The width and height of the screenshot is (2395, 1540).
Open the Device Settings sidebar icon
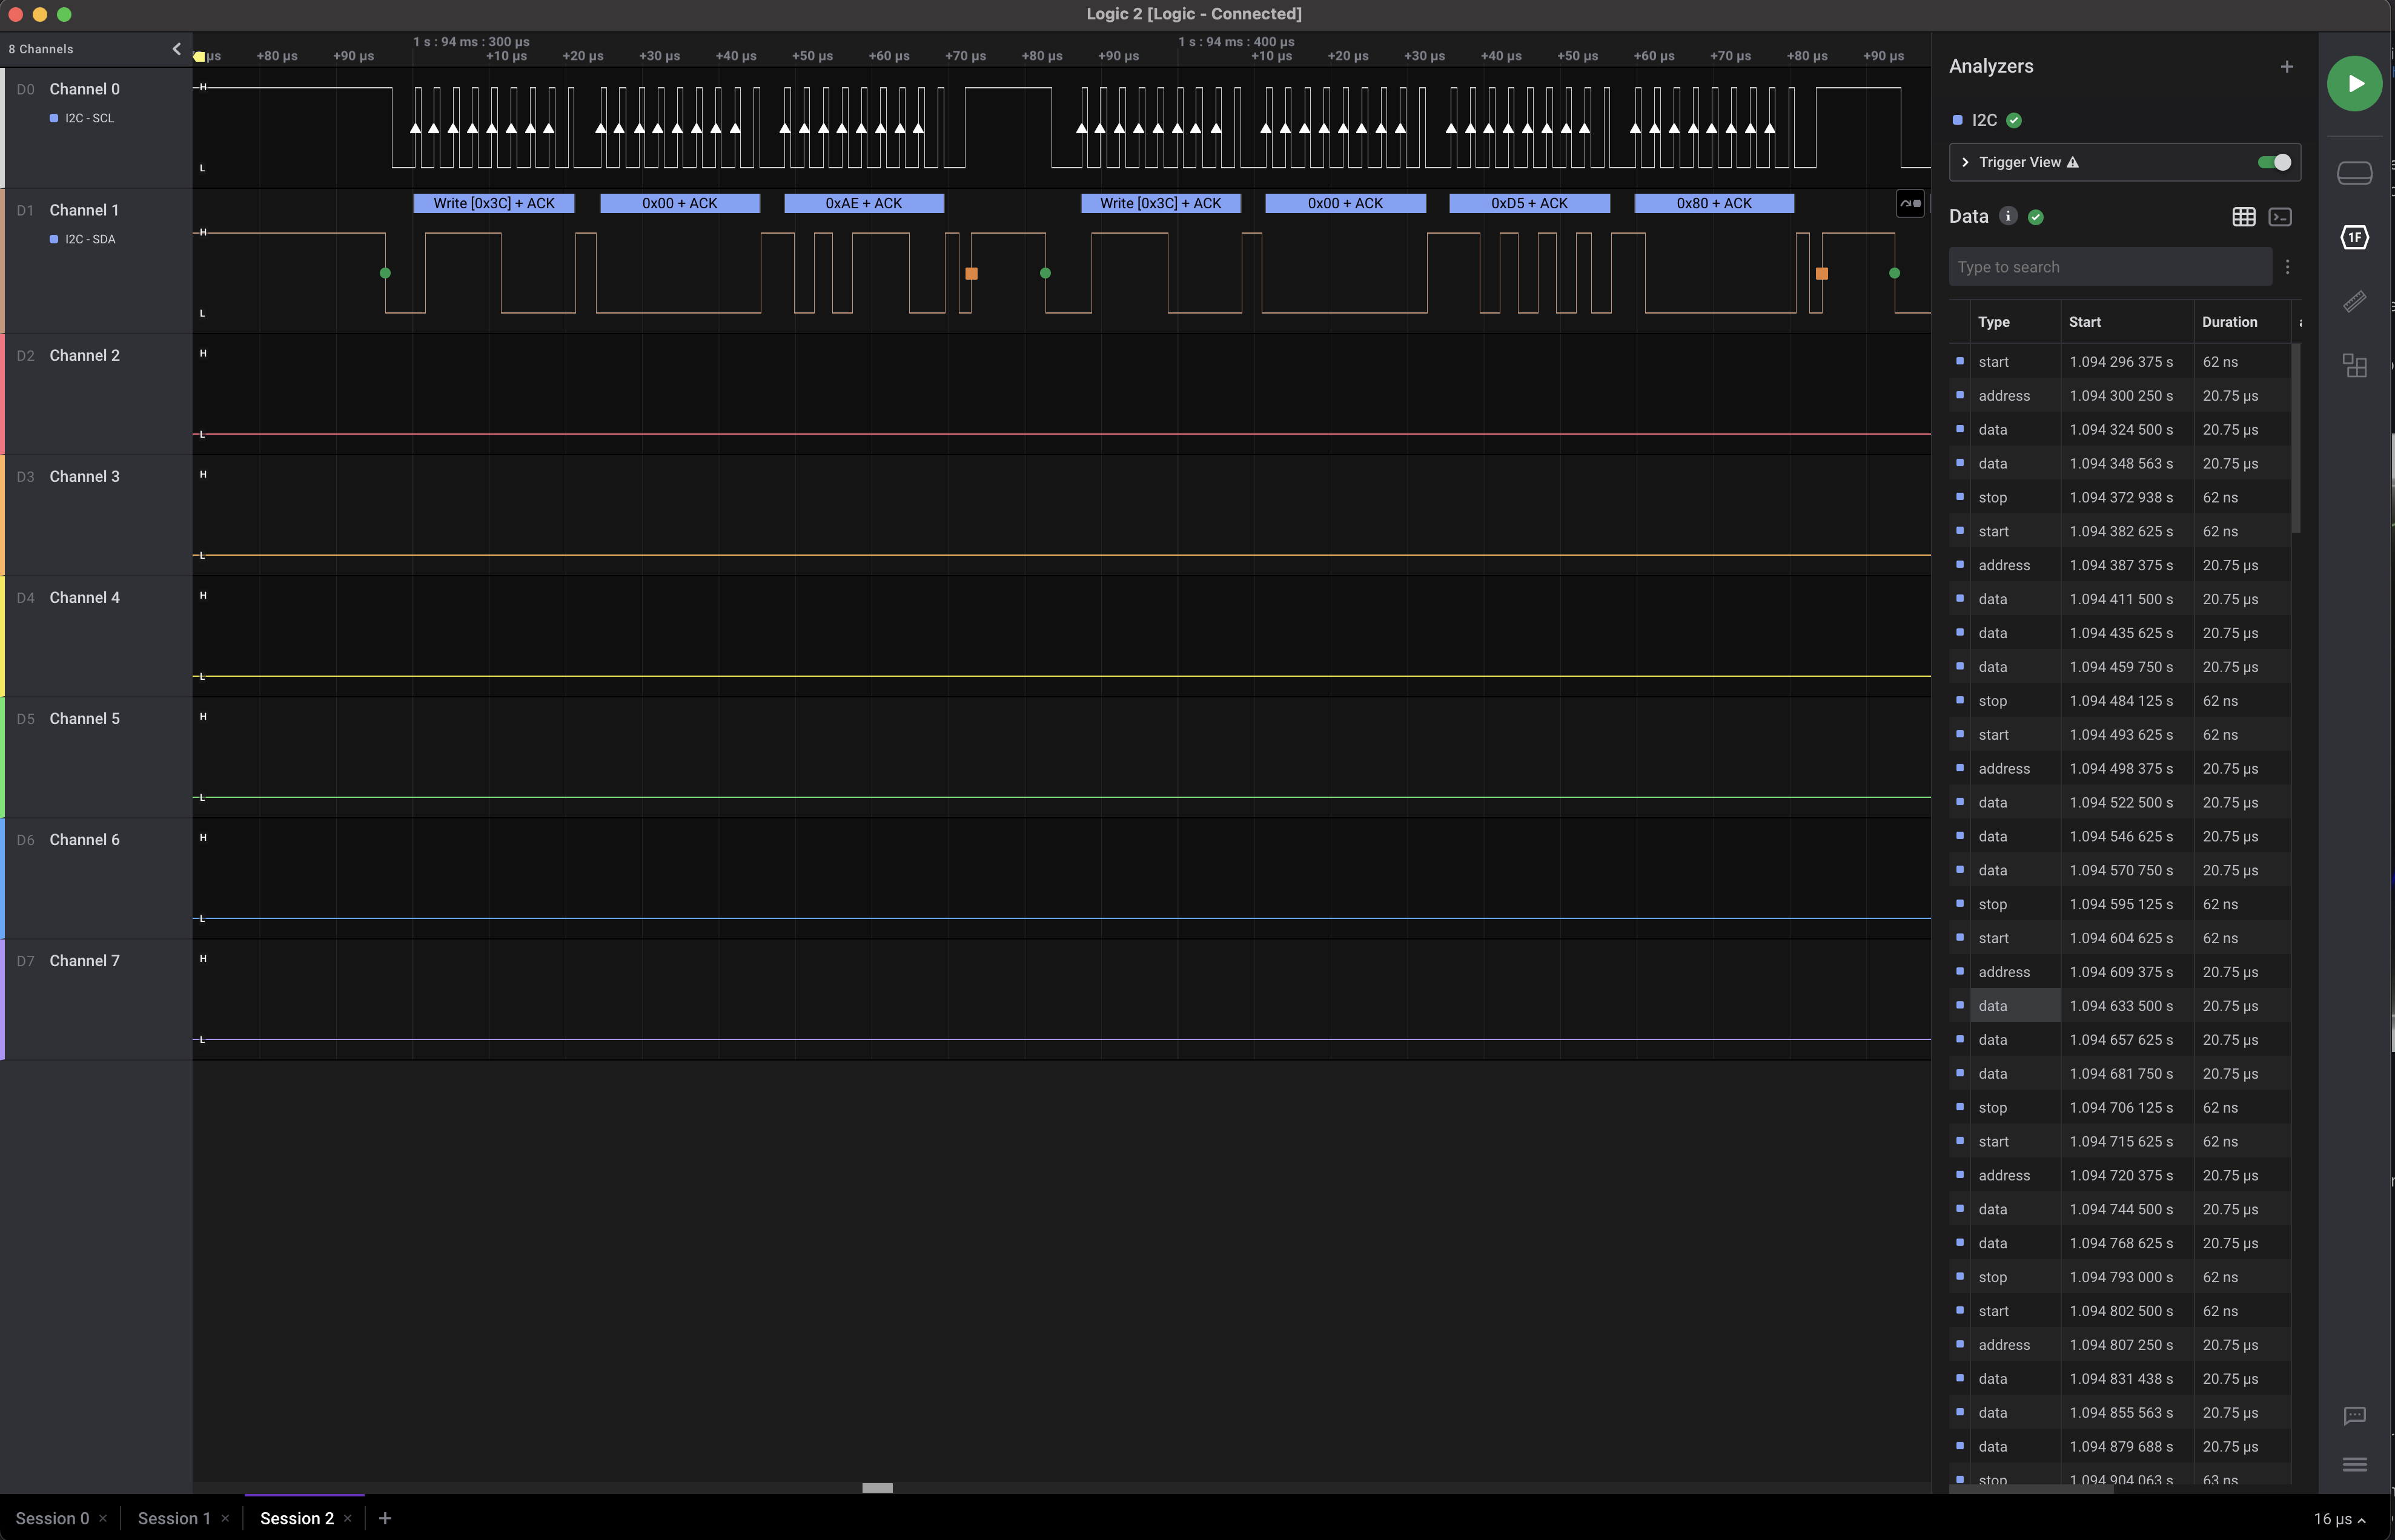pos(2354,173)
